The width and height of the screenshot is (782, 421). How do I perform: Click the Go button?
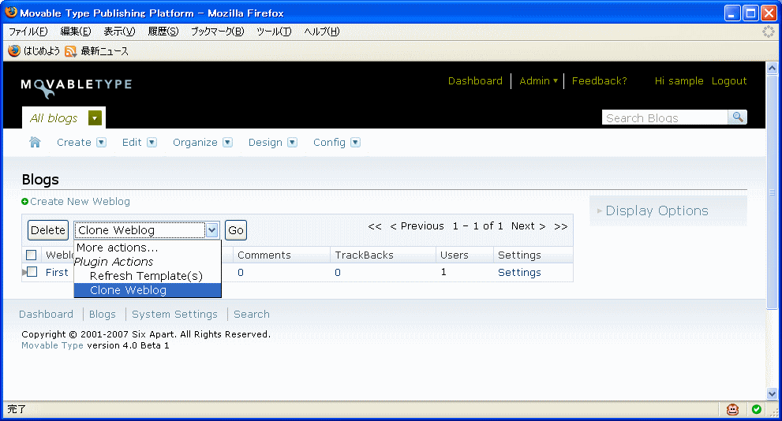[236, 230]
